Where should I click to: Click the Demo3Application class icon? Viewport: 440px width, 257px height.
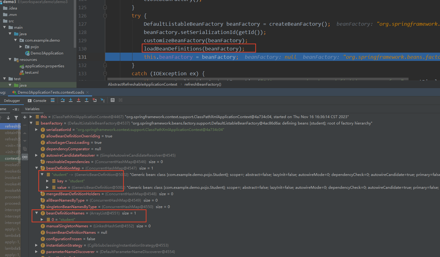pyautogui.click(x=28, y=53)
